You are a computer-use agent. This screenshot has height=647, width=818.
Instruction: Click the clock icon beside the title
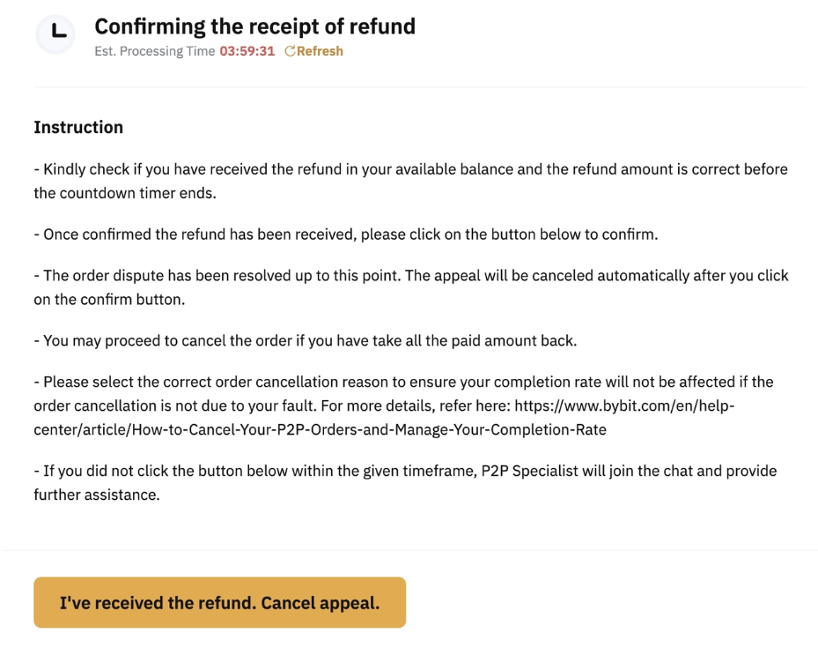click(57, 34)
